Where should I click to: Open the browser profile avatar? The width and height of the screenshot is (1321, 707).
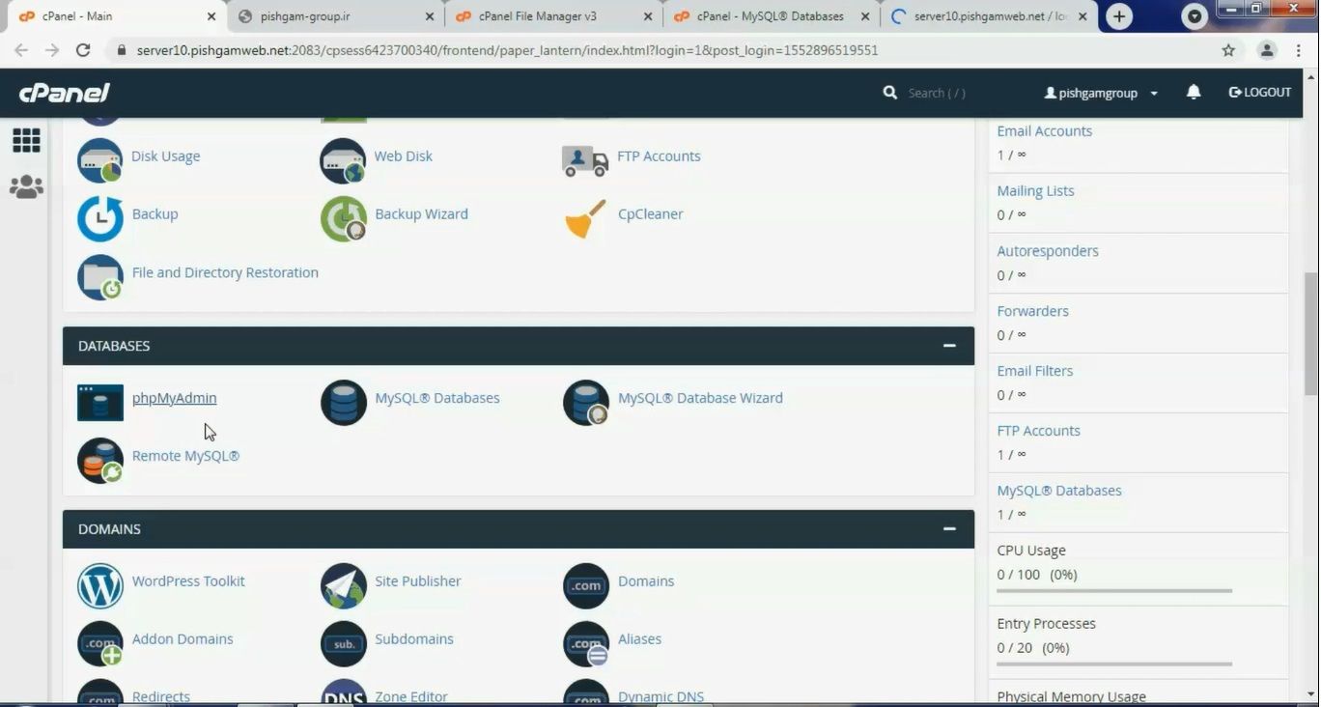[1267, 50]
